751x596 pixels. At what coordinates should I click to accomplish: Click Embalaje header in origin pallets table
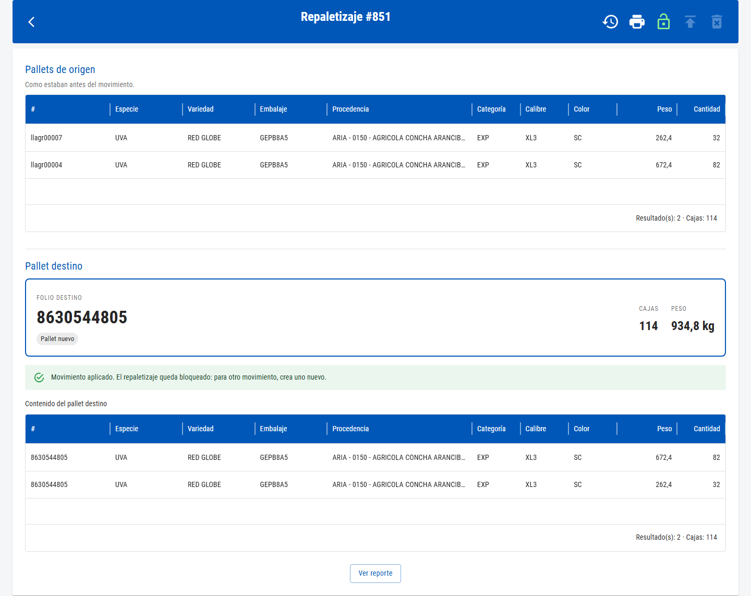coord(274,109)
